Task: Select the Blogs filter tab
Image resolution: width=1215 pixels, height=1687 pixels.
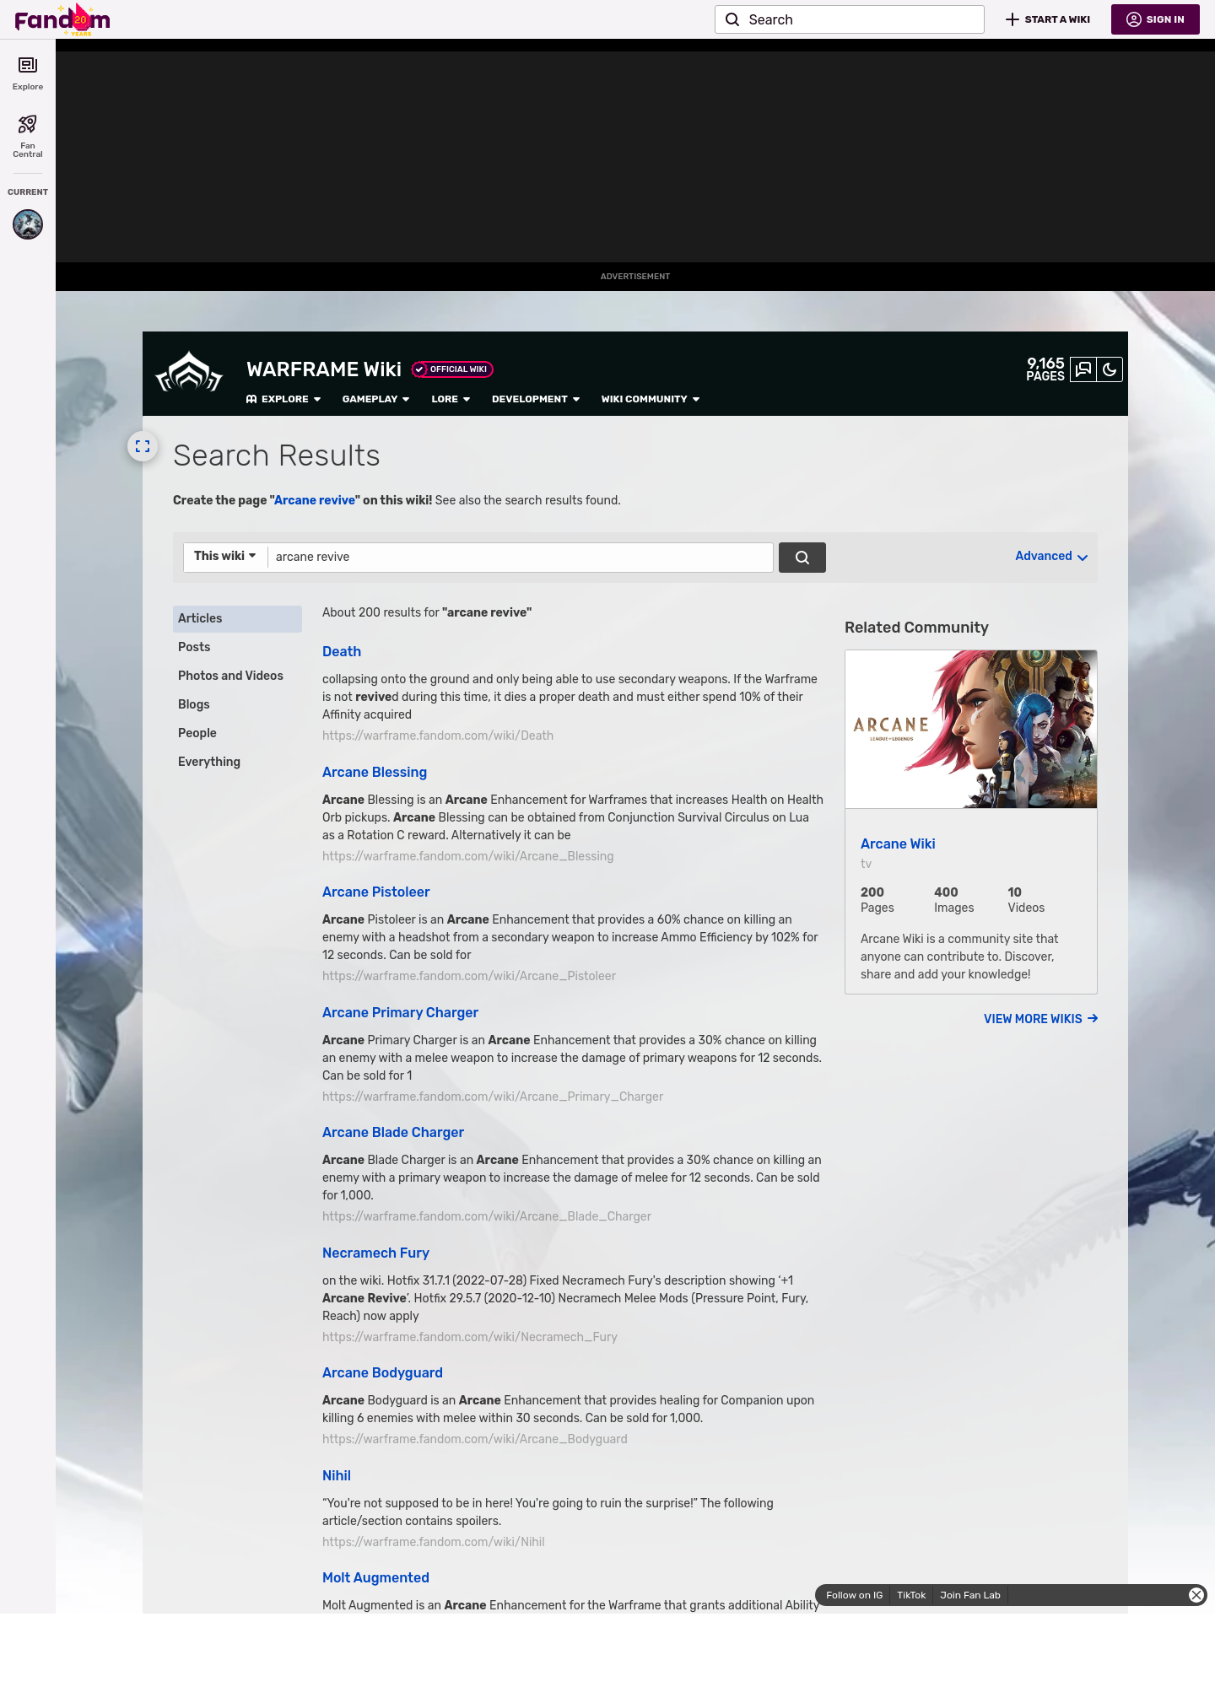Action: 237,704
